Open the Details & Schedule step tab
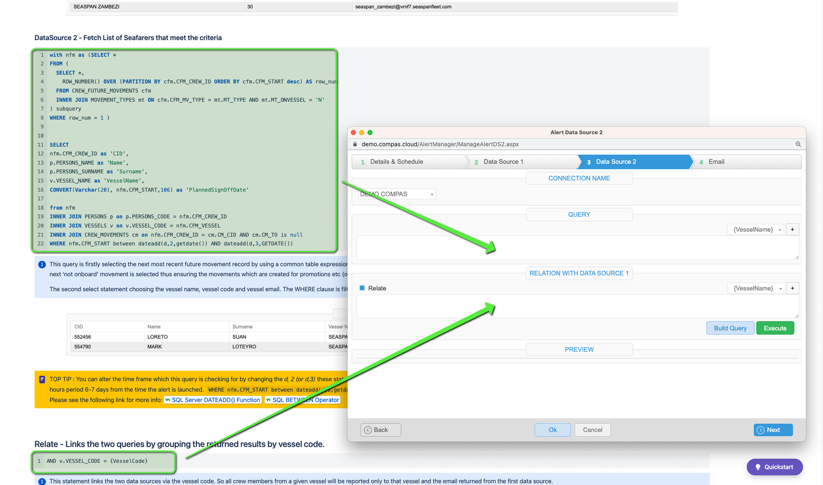The width and height of the screenshot is (823, 485). [409, 162]
